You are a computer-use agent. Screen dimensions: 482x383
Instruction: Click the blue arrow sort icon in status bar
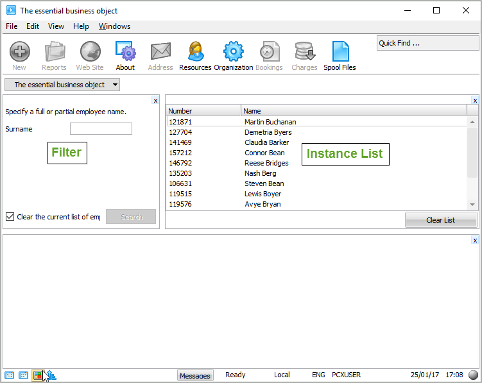51,375
